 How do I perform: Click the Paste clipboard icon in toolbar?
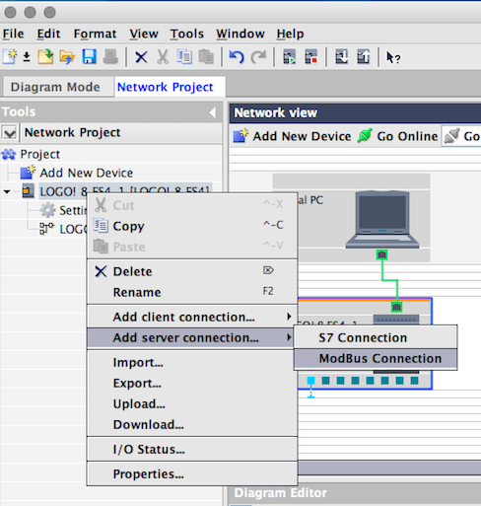point(206,57)
